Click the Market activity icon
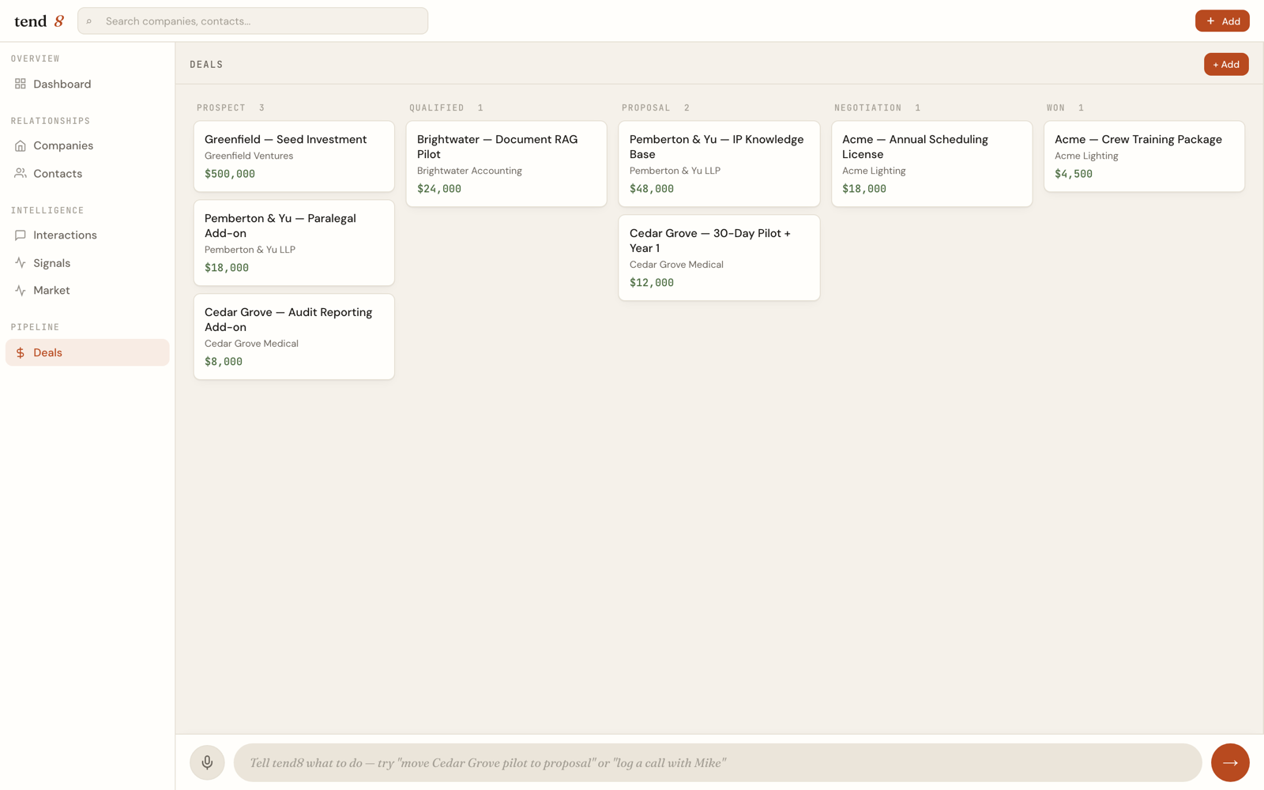This screenshot has width=1264, height=790. pyautogui.click(x=21, y=290)
